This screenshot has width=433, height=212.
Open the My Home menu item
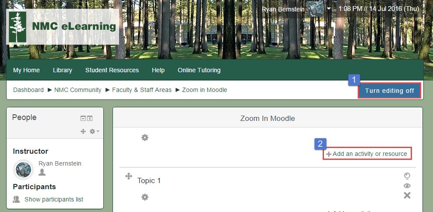pyautogui.click(x=27, y=70)
